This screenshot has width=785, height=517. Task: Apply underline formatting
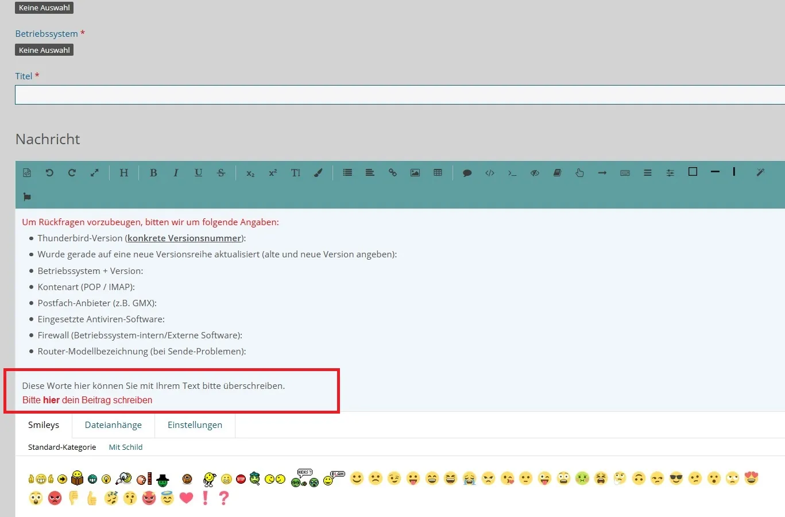click(198, 172)
